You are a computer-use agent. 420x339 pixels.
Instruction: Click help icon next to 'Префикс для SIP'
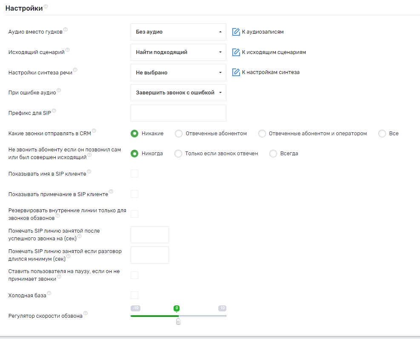(54, 111)
